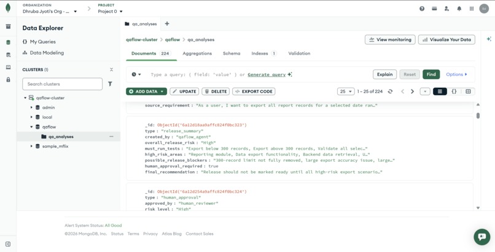Image resolution: width=495 pixels, height=252 pixels.
Task: Click the Find button
Action: tap(431, 74)
